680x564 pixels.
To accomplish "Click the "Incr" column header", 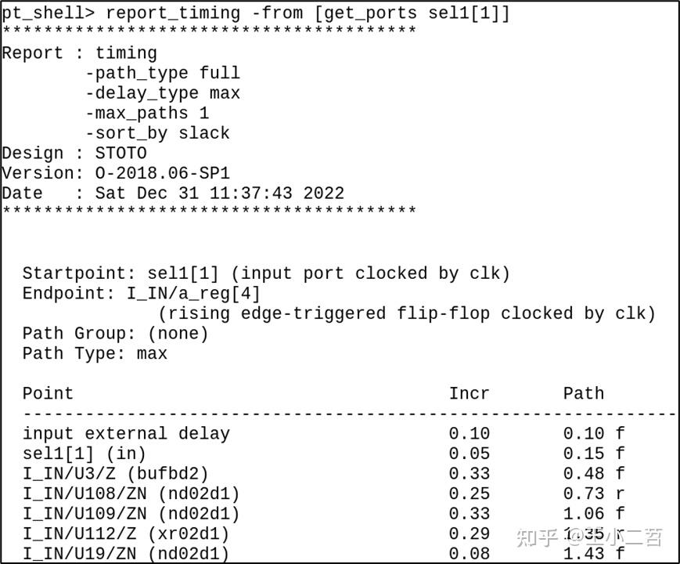I will click(x=469, y=393).
